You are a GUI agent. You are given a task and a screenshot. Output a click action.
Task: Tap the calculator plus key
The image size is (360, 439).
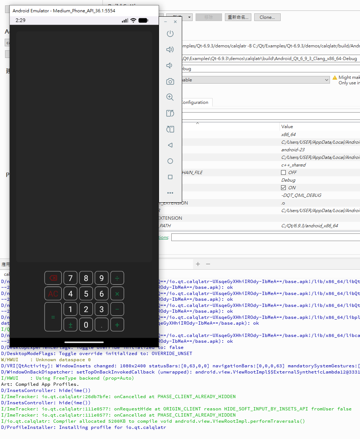click(x=117, y=325)
